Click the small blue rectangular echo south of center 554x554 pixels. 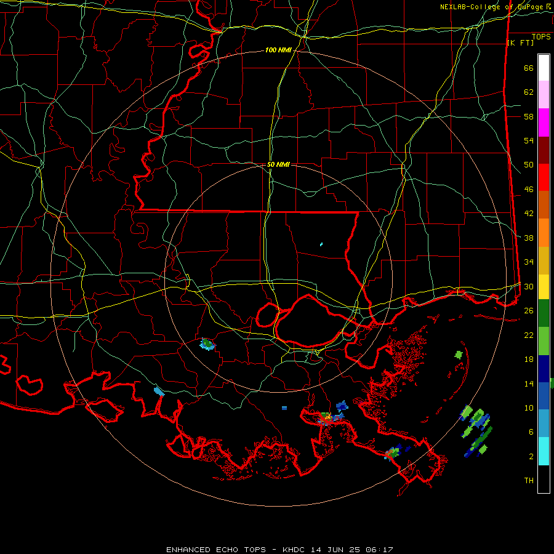point(284,408)
